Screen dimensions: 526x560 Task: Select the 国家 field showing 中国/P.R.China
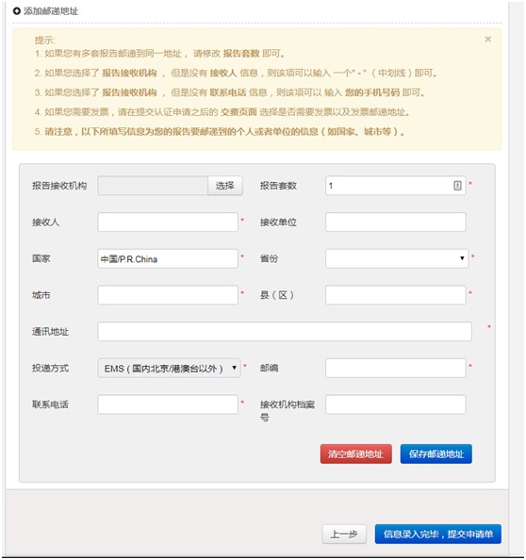[x=168, y=258]
